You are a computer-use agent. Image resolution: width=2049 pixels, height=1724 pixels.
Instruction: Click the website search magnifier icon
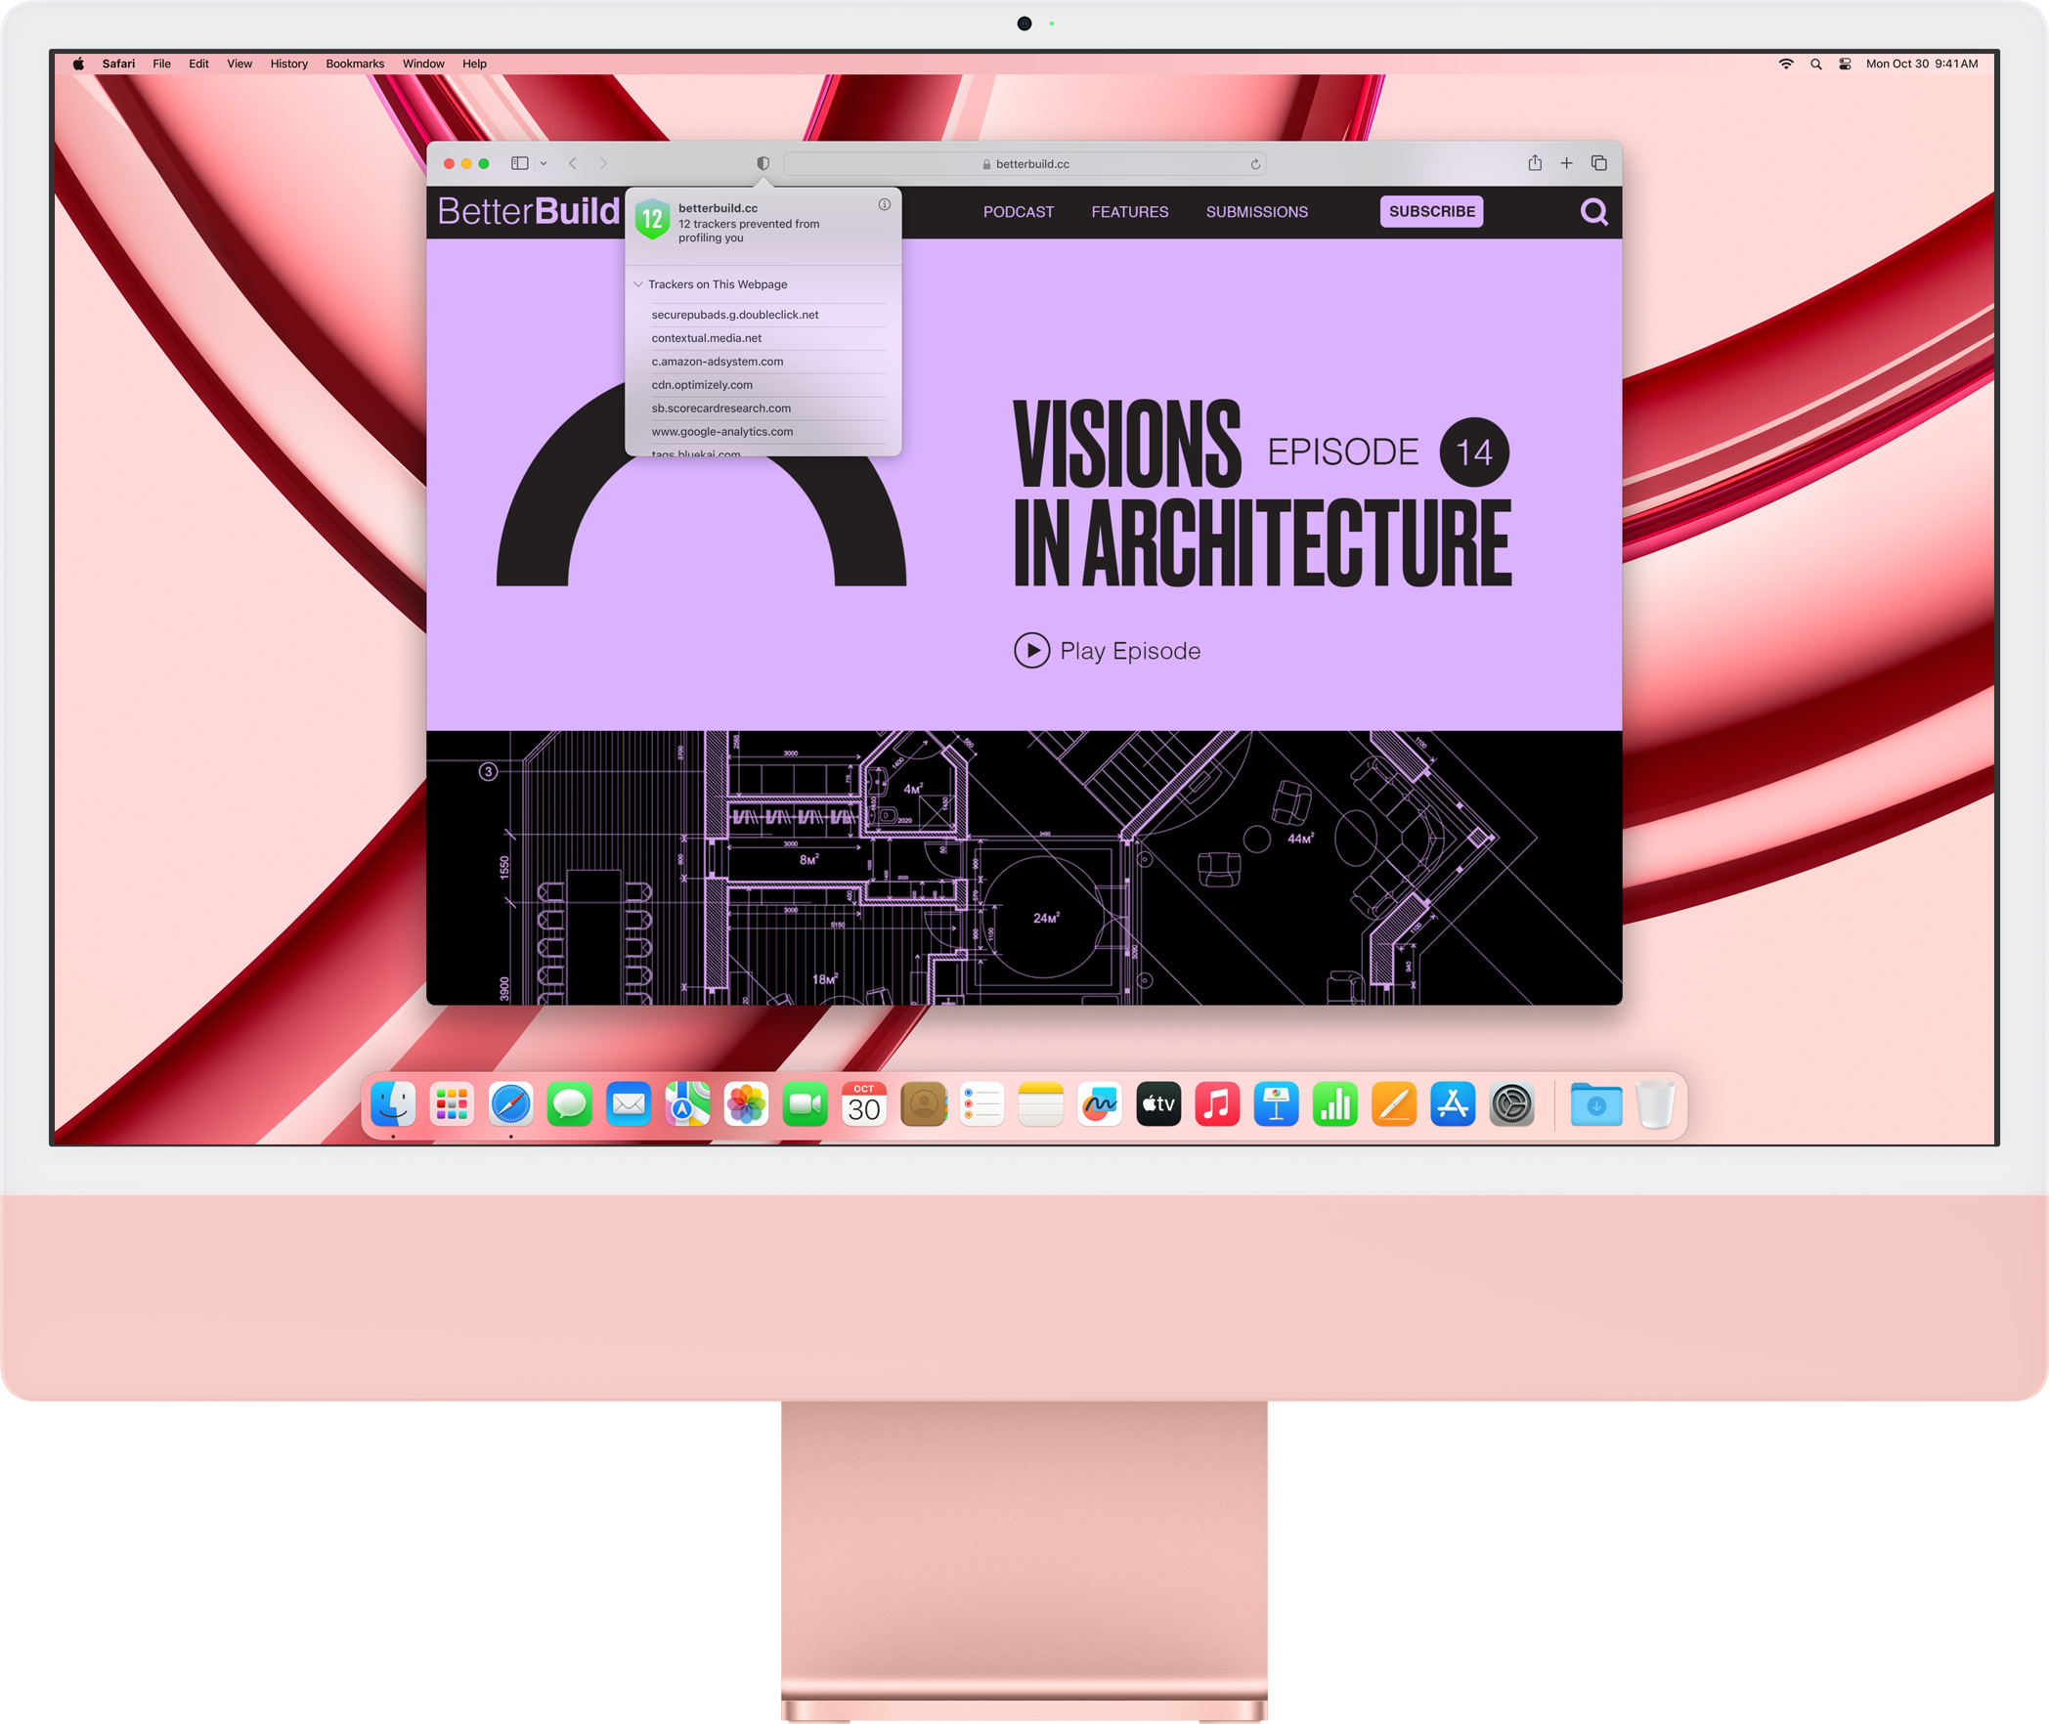[x=1593, y=212]
